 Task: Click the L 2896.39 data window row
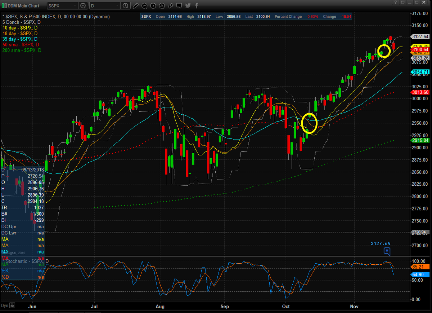pos(22,195)
